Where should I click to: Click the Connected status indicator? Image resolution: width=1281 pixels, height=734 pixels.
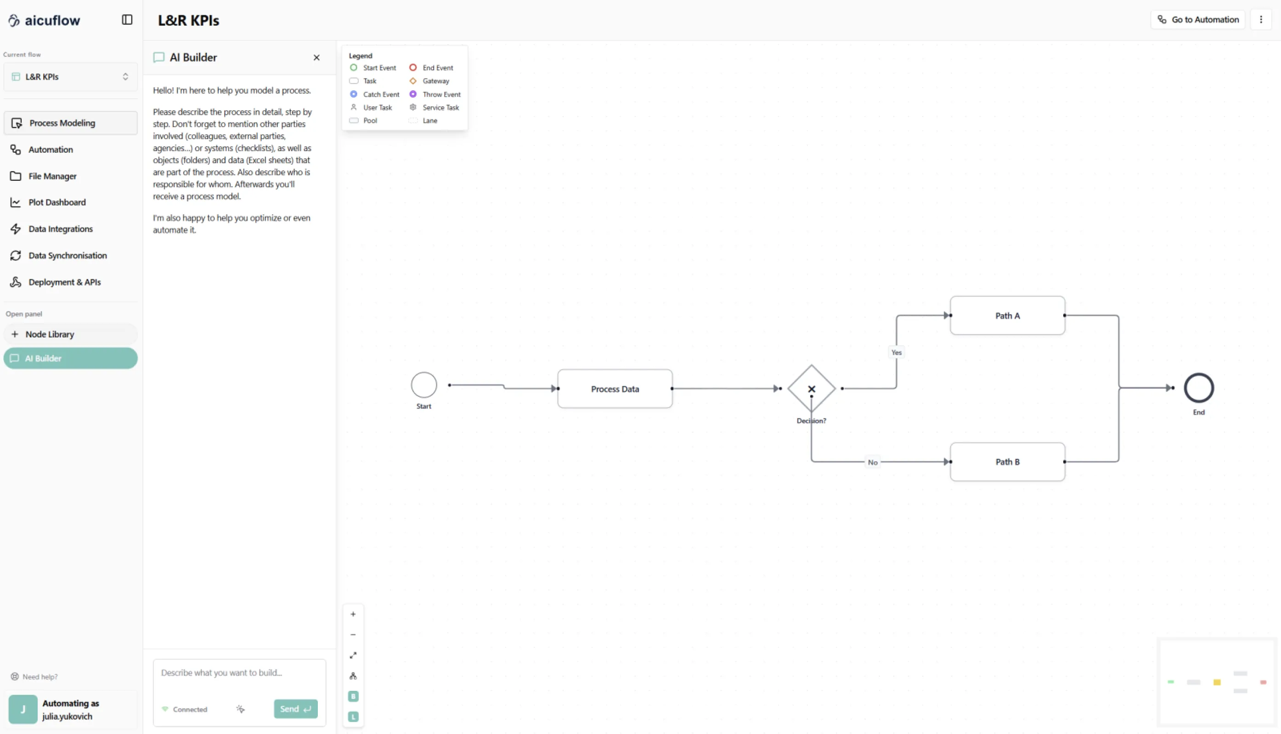click(184, 709)
